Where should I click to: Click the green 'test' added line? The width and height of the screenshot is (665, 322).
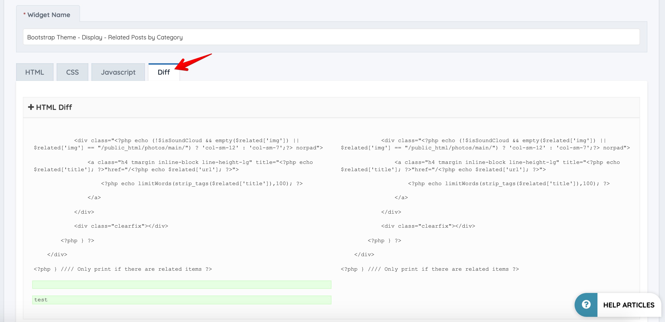(182, 300)
